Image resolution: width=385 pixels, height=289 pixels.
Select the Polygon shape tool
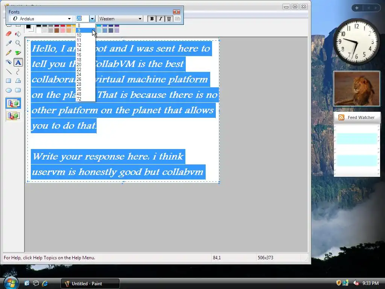click(x=18, y=81)
